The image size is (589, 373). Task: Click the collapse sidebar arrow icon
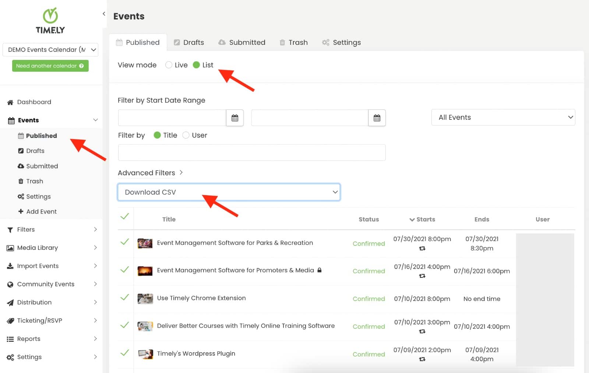[104, 14]
